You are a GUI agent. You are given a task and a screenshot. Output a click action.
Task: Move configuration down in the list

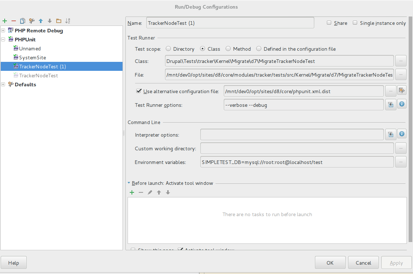pyautogui.click(x=49, y=21)
